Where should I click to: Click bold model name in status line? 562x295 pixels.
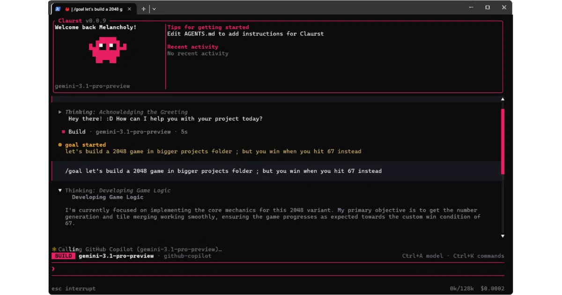click(116, 256)
